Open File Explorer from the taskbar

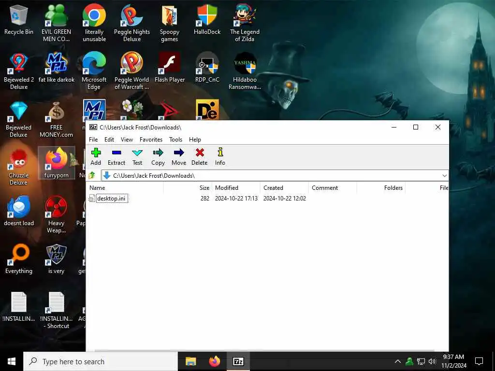(x=190, y=361)
